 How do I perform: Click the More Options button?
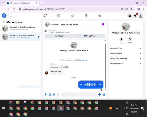click(90, 36)
